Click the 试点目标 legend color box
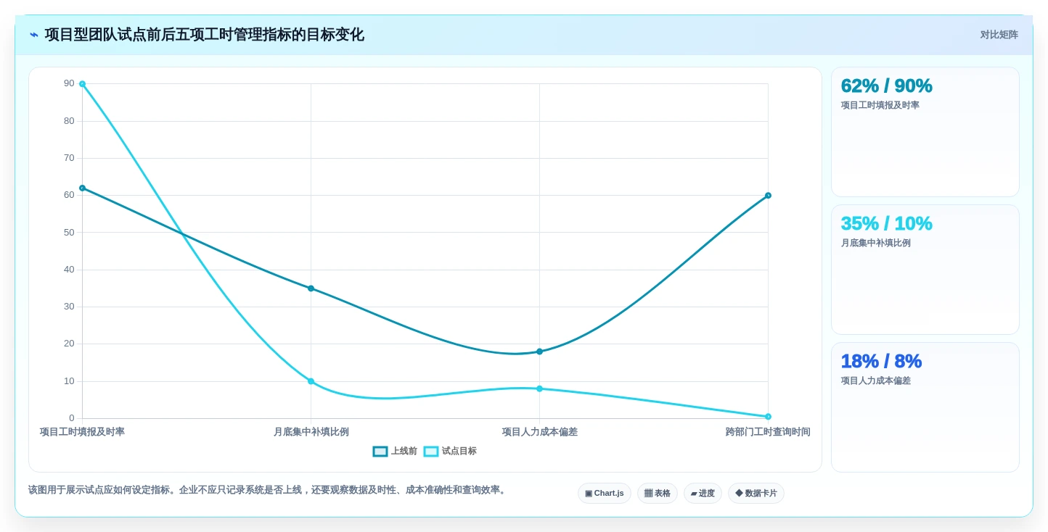The image size is (1048, 532). pos(431,451)
